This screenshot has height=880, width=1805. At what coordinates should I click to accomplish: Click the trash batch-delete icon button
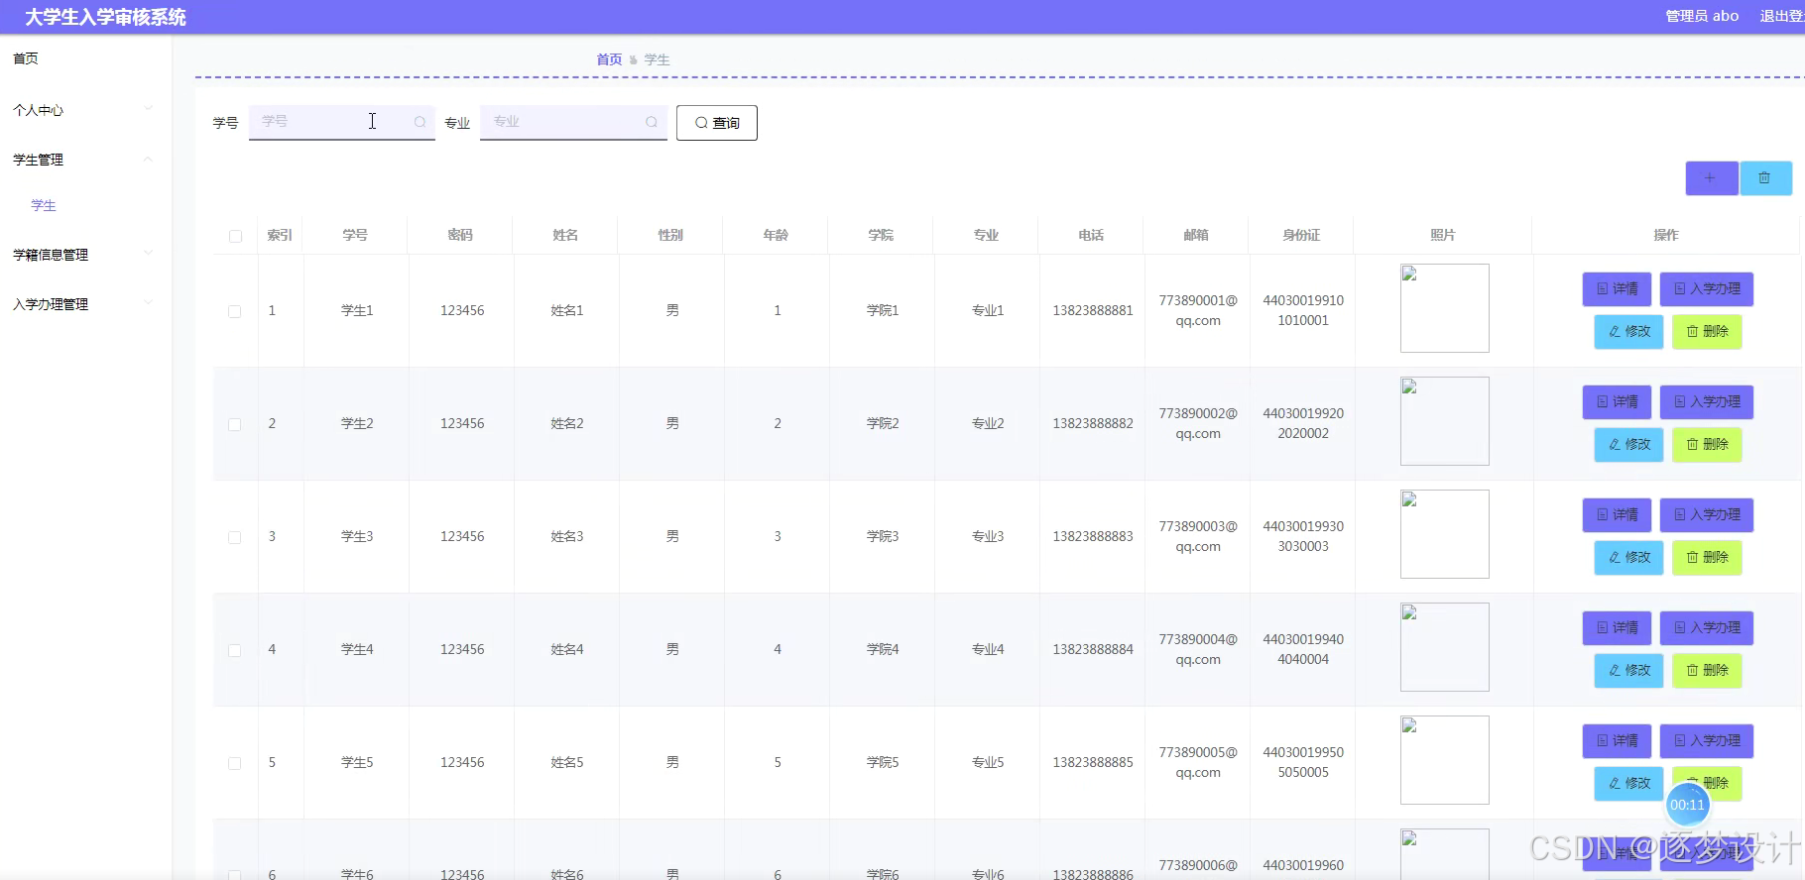pos(1765,178)
